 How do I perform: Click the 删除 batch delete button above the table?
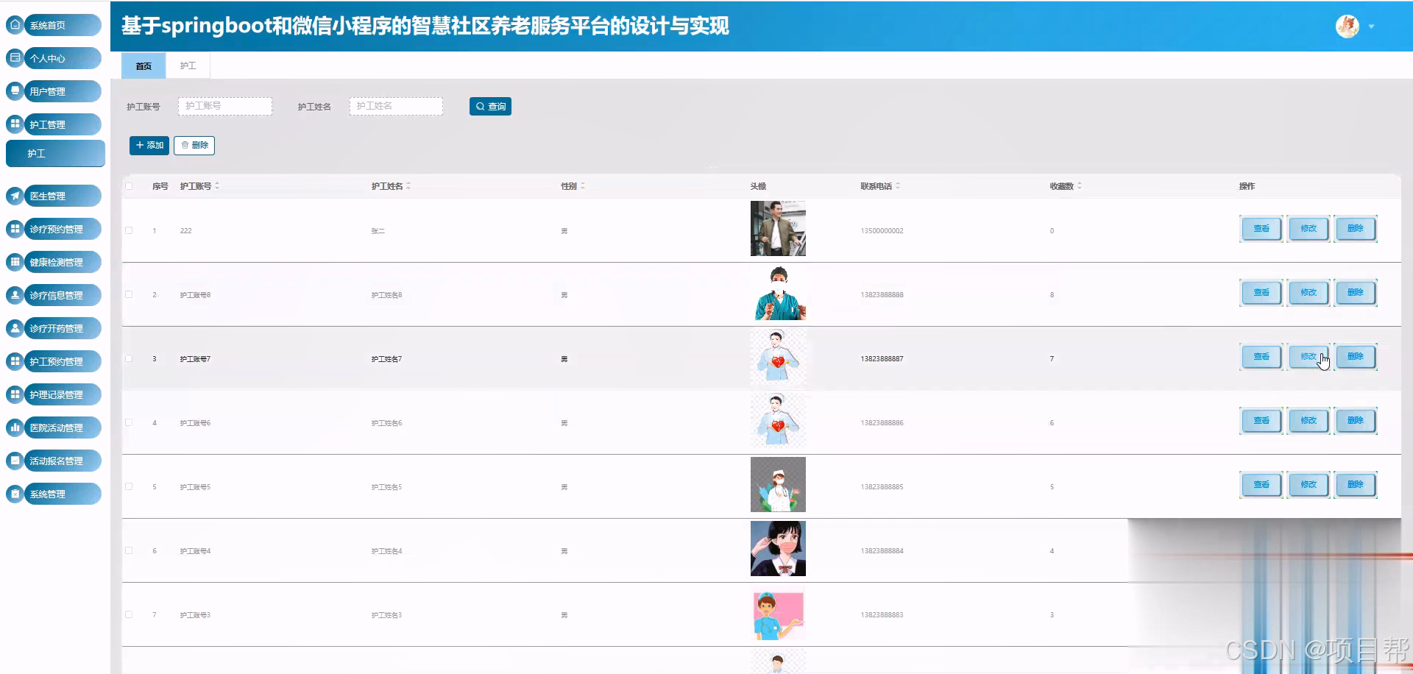coord(194,145)
